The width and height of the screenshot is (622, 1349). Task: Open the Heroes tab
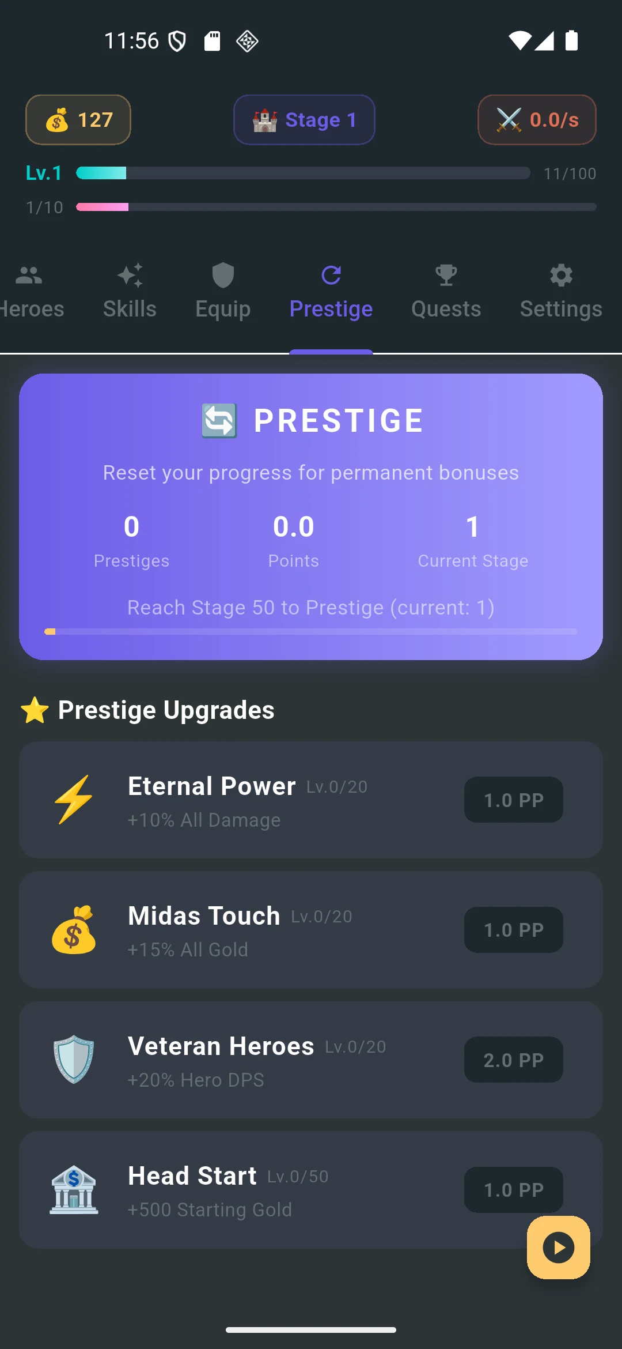pos(30,292)
